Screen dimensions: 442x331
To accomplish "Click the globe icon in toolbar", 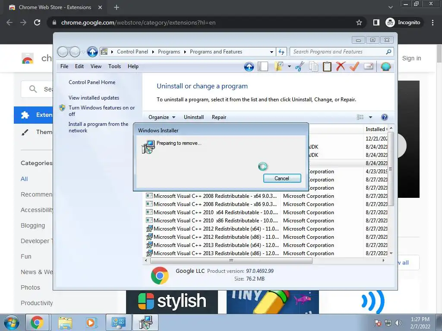I will (385, 67).
